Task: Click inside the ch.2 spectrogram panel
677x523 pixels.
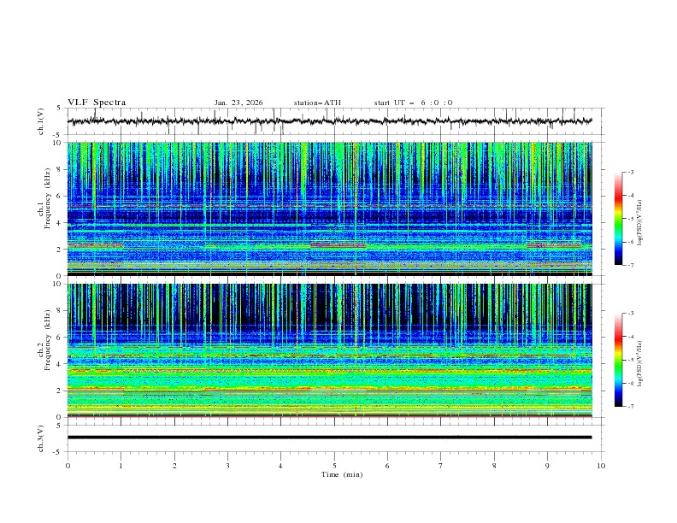Action: [x=330, y=350]
